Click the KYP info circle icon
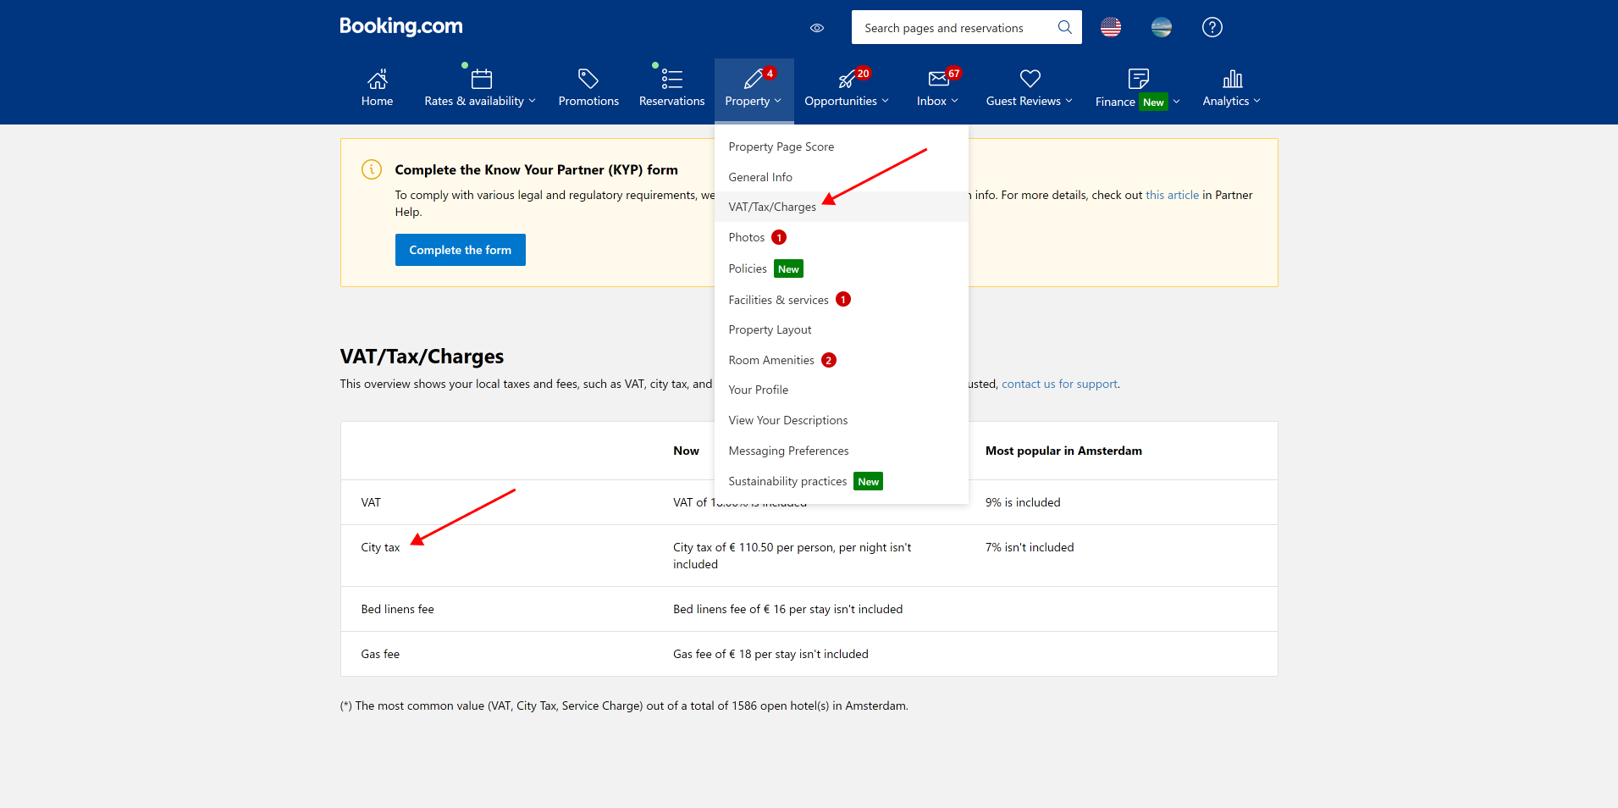Viewport: 1618px width, 808px height. pyautogui.click(x=372, y=169)
